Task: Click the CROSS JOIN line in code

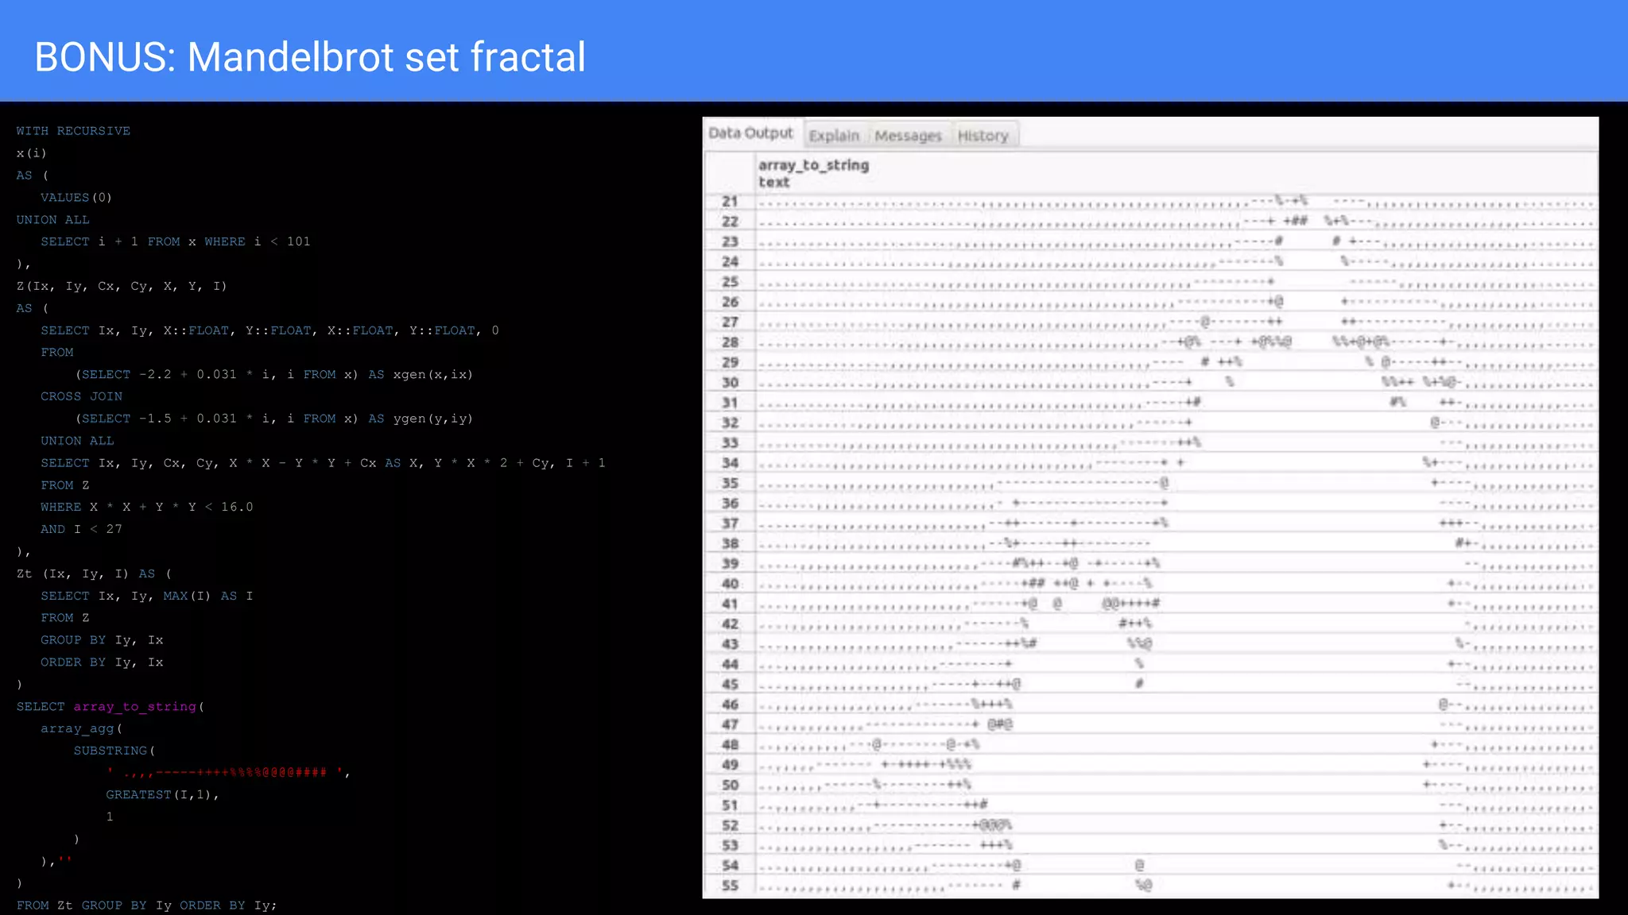Action: point(81,396)
